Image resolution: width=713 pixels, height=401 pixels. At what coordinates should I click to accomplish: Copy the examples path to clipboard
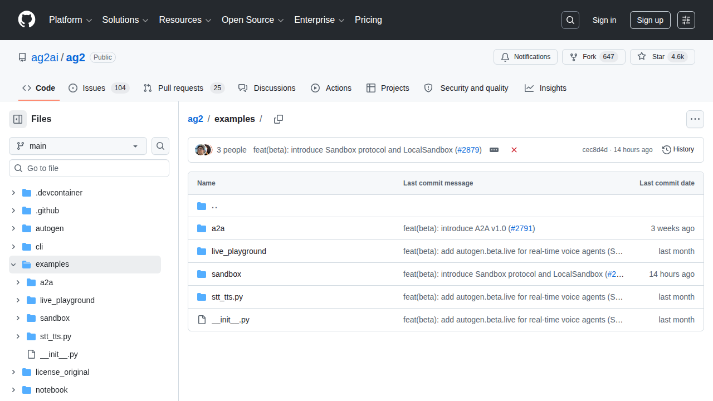pos(279,119)
